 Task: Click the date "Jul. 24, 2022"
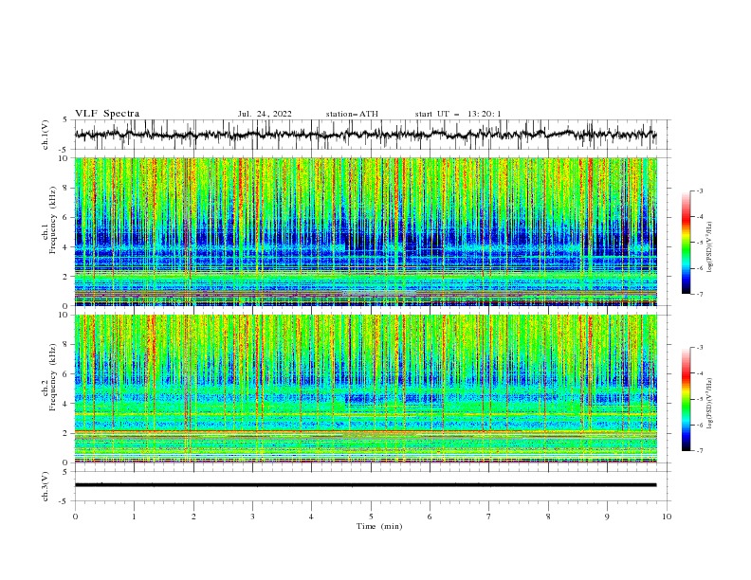[x=265, y=114]
